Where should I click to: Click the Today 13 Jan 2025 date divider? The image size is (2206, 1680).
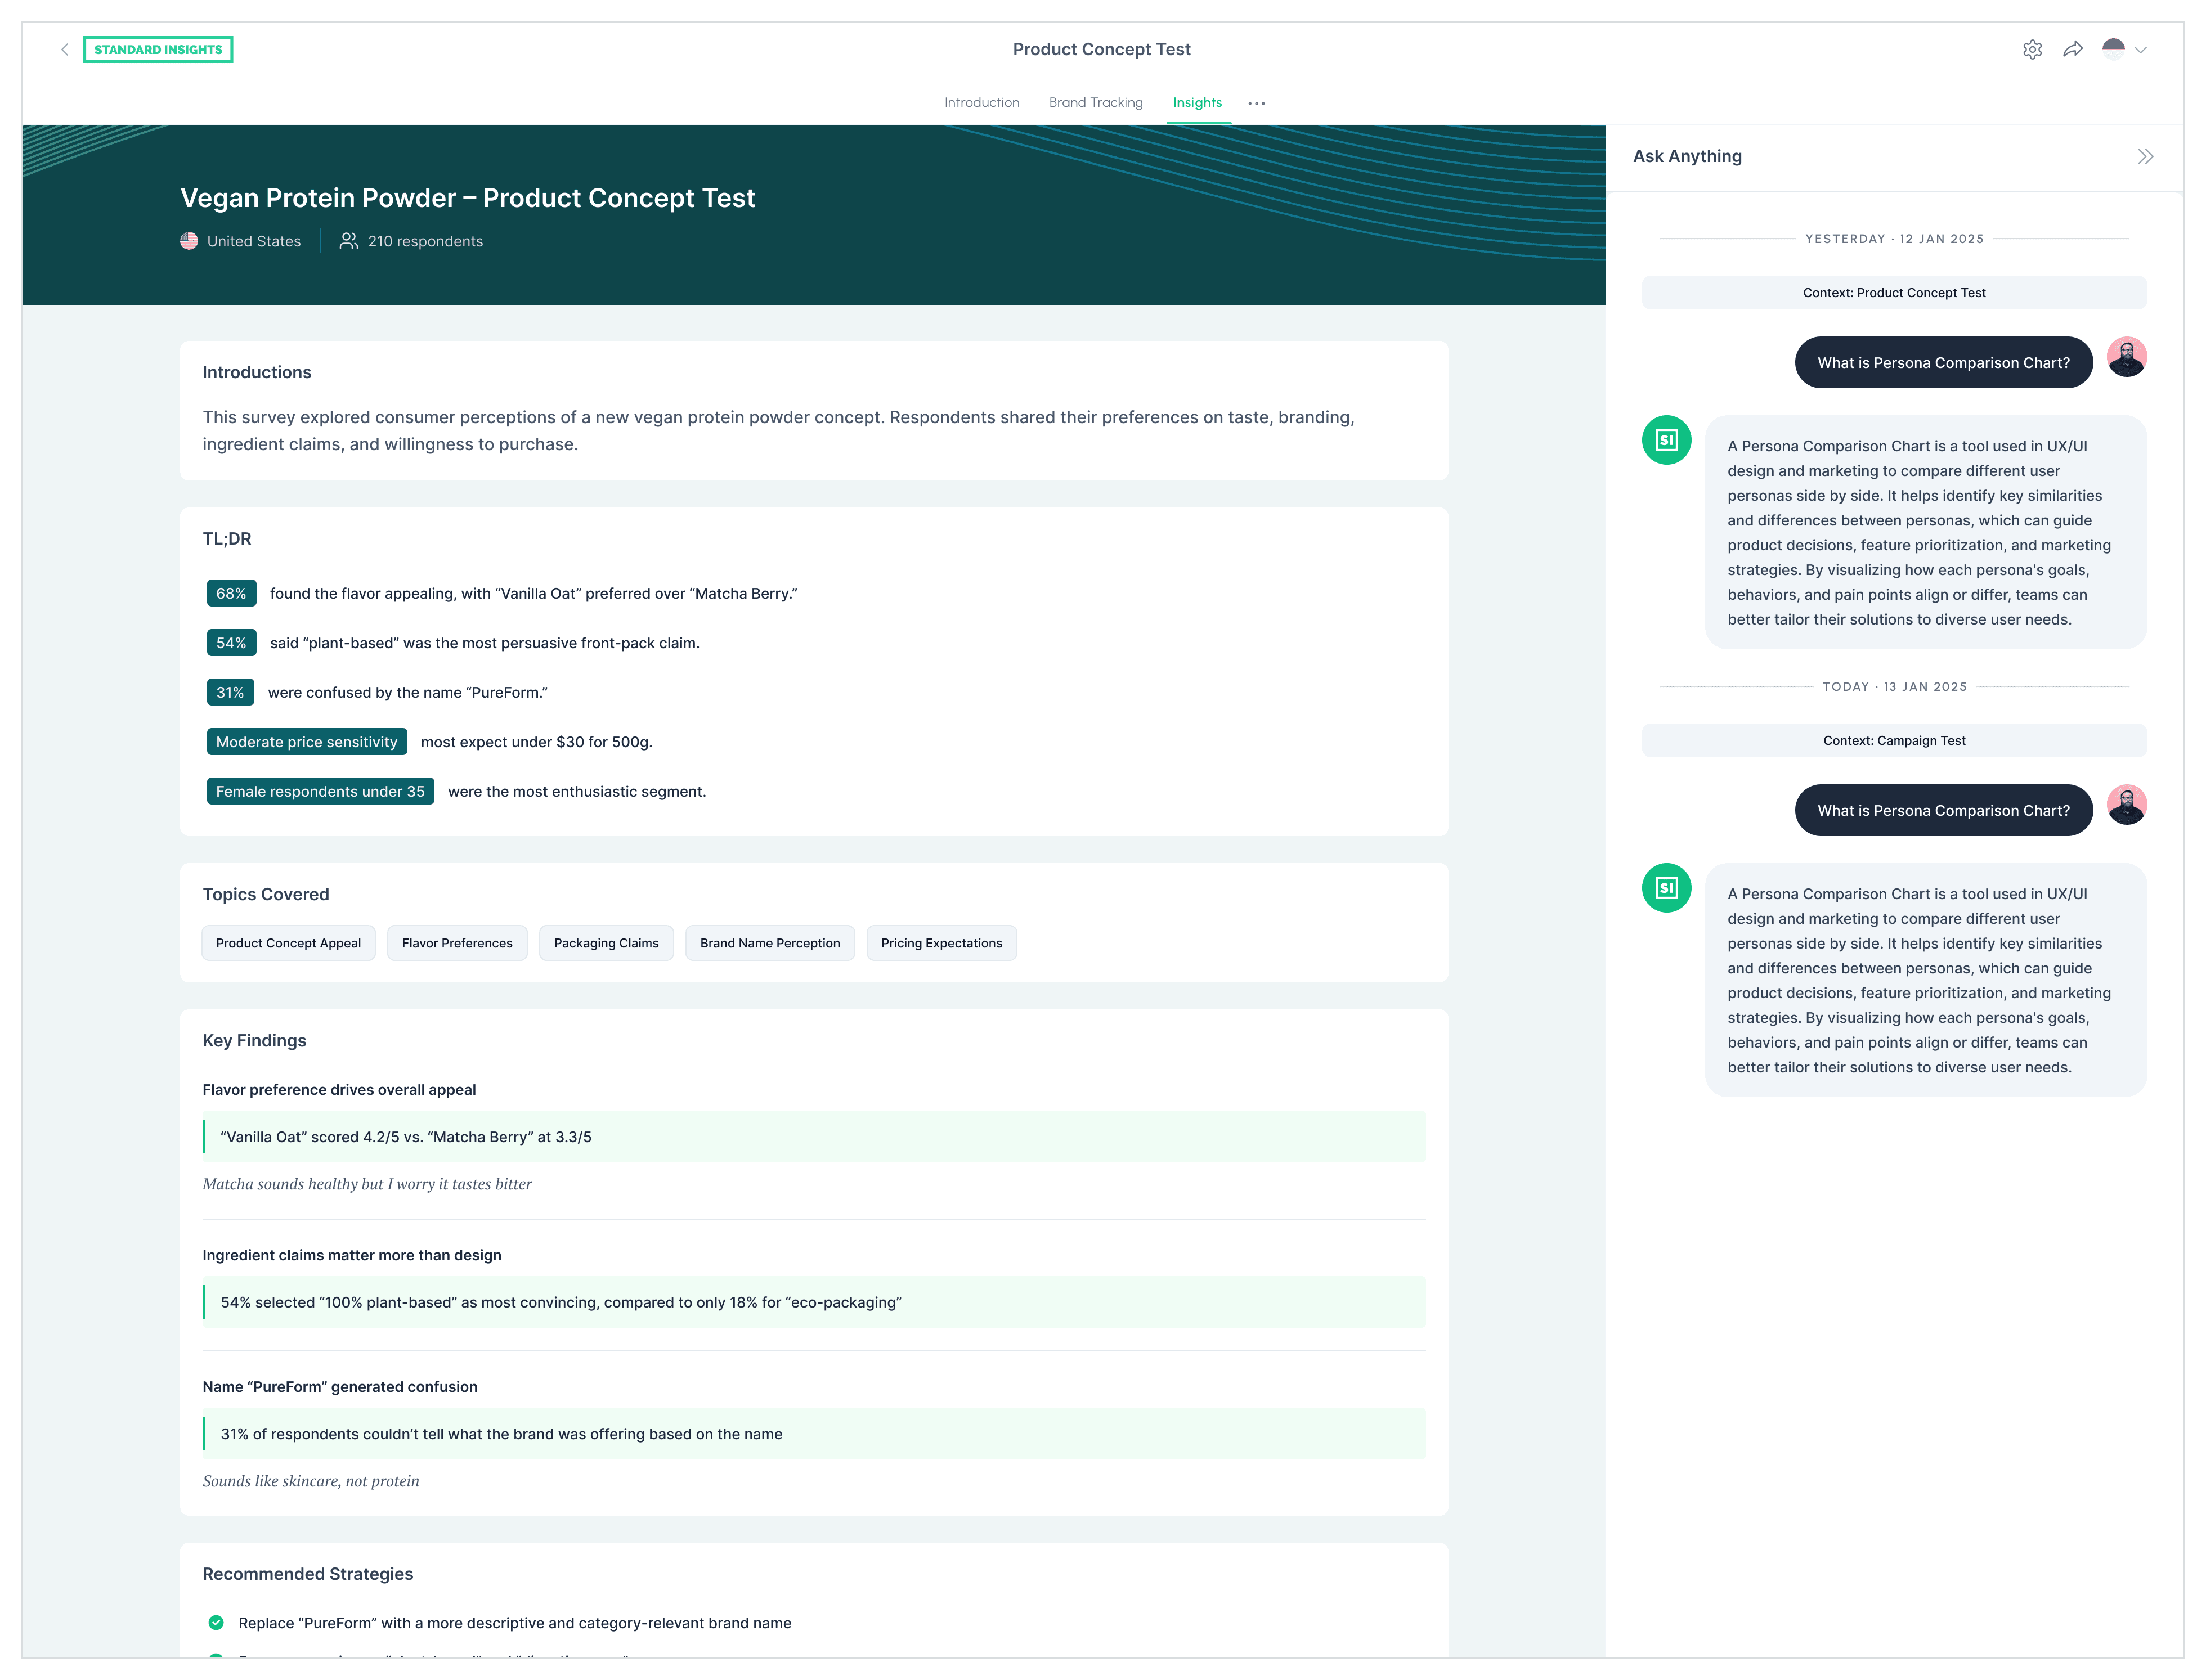click(x=1894, y=687)
